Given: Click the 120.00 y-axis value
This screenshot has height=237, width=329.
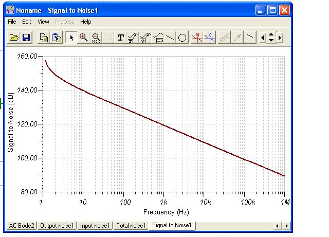Looking at the screenshot, I should click(27, 124).
